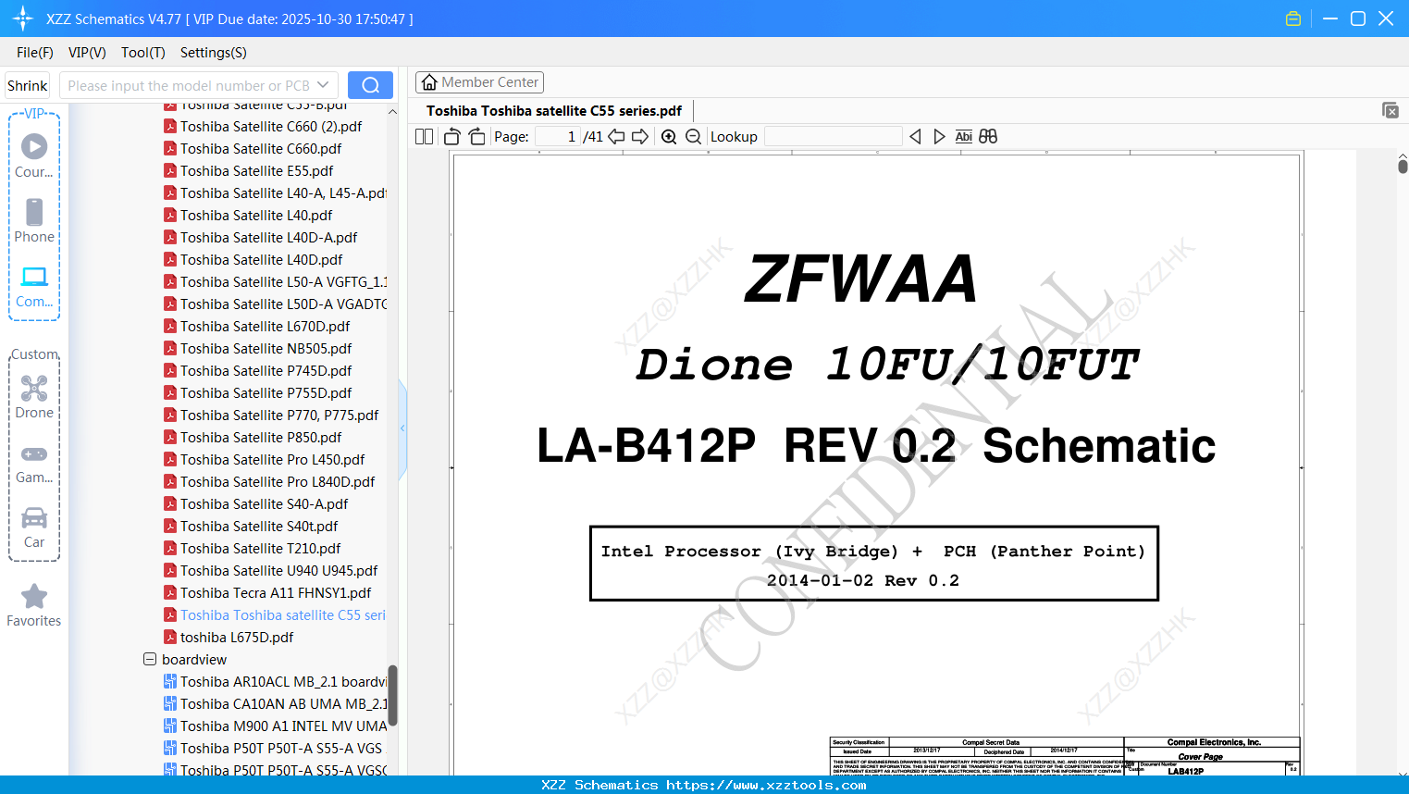Zoom in on the schematic
Viewport: 1409px width, 794px height.
click(x=669, y=137)
